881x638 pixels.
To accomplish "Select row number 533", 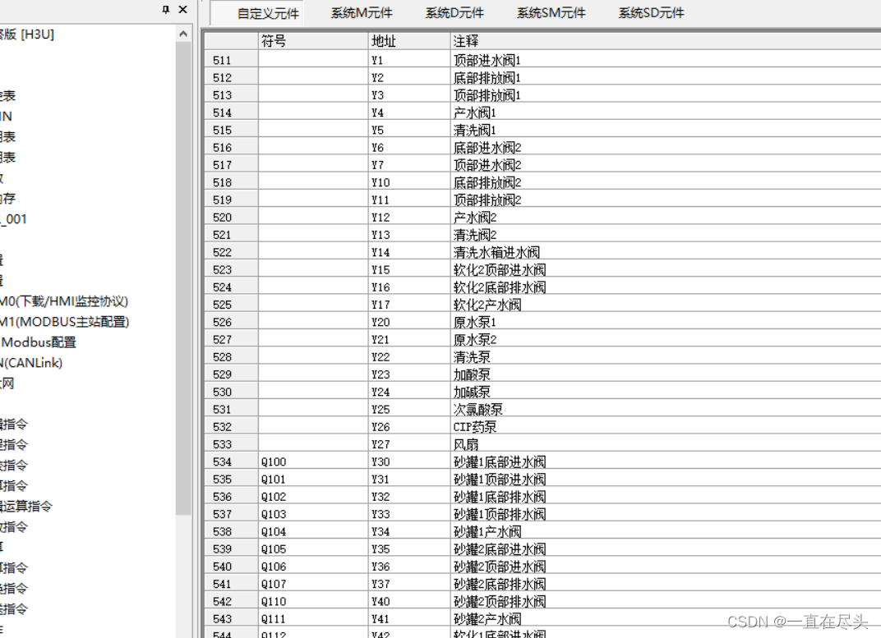I will (x=230, y=444).
